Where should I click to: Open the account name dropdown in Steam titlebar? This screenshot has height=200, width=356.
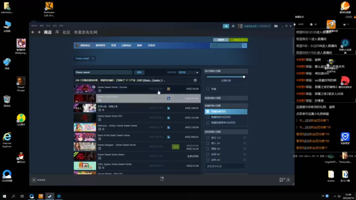257,26
